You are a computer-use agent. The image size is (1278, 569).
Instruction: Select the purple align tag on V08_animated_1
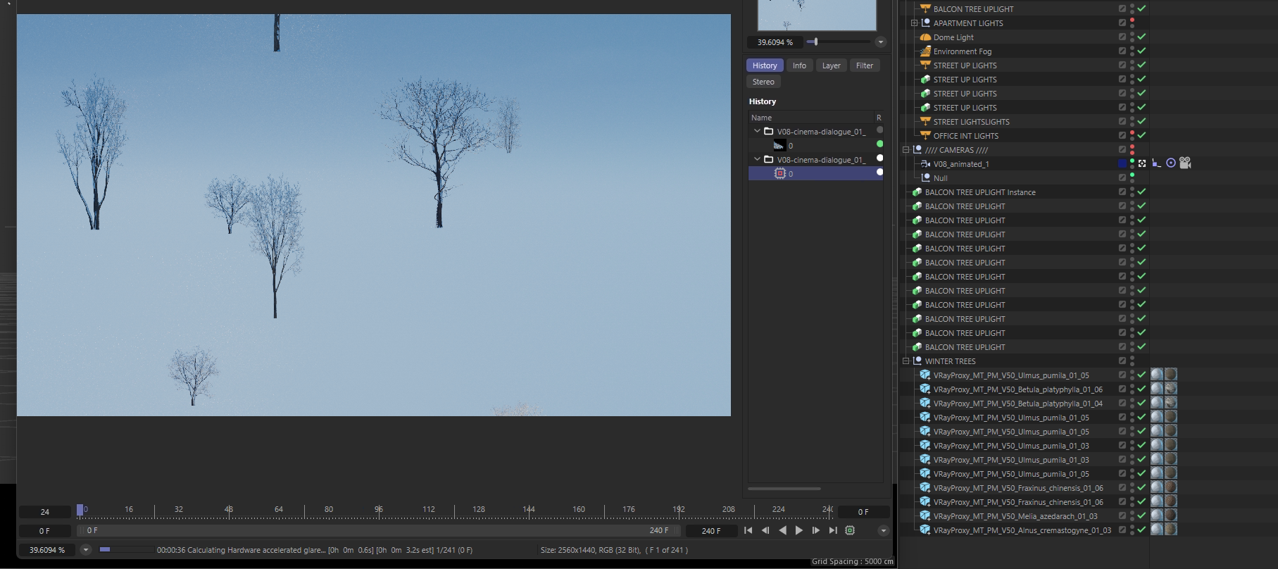[x=1156, y=163]
